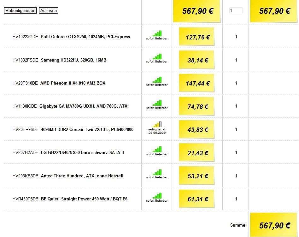
Task: Click the article number HV1130IGDE
Action: 25,106
